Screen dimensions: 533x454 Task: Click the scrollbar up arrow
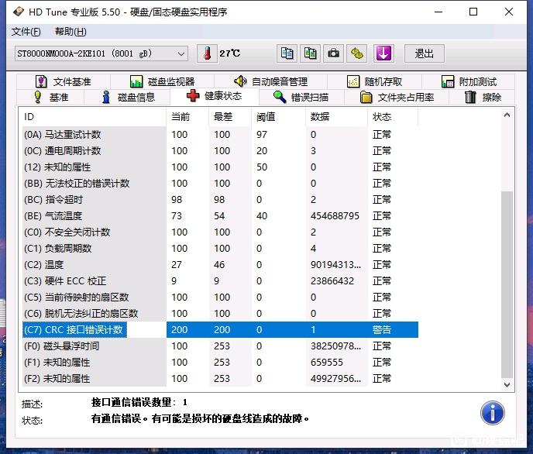point(507,115)
